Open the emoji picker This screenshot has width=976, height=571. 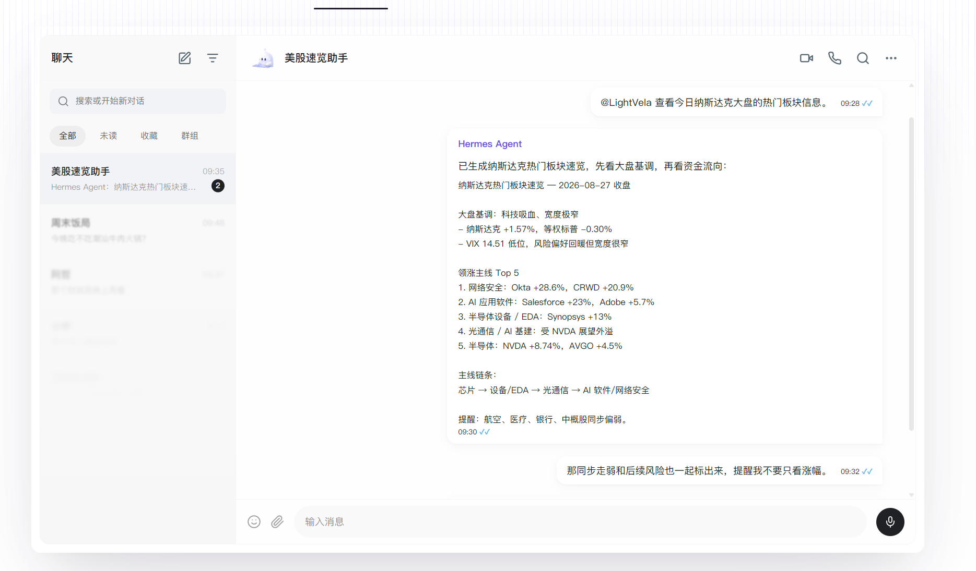click(x=254, y=521)
